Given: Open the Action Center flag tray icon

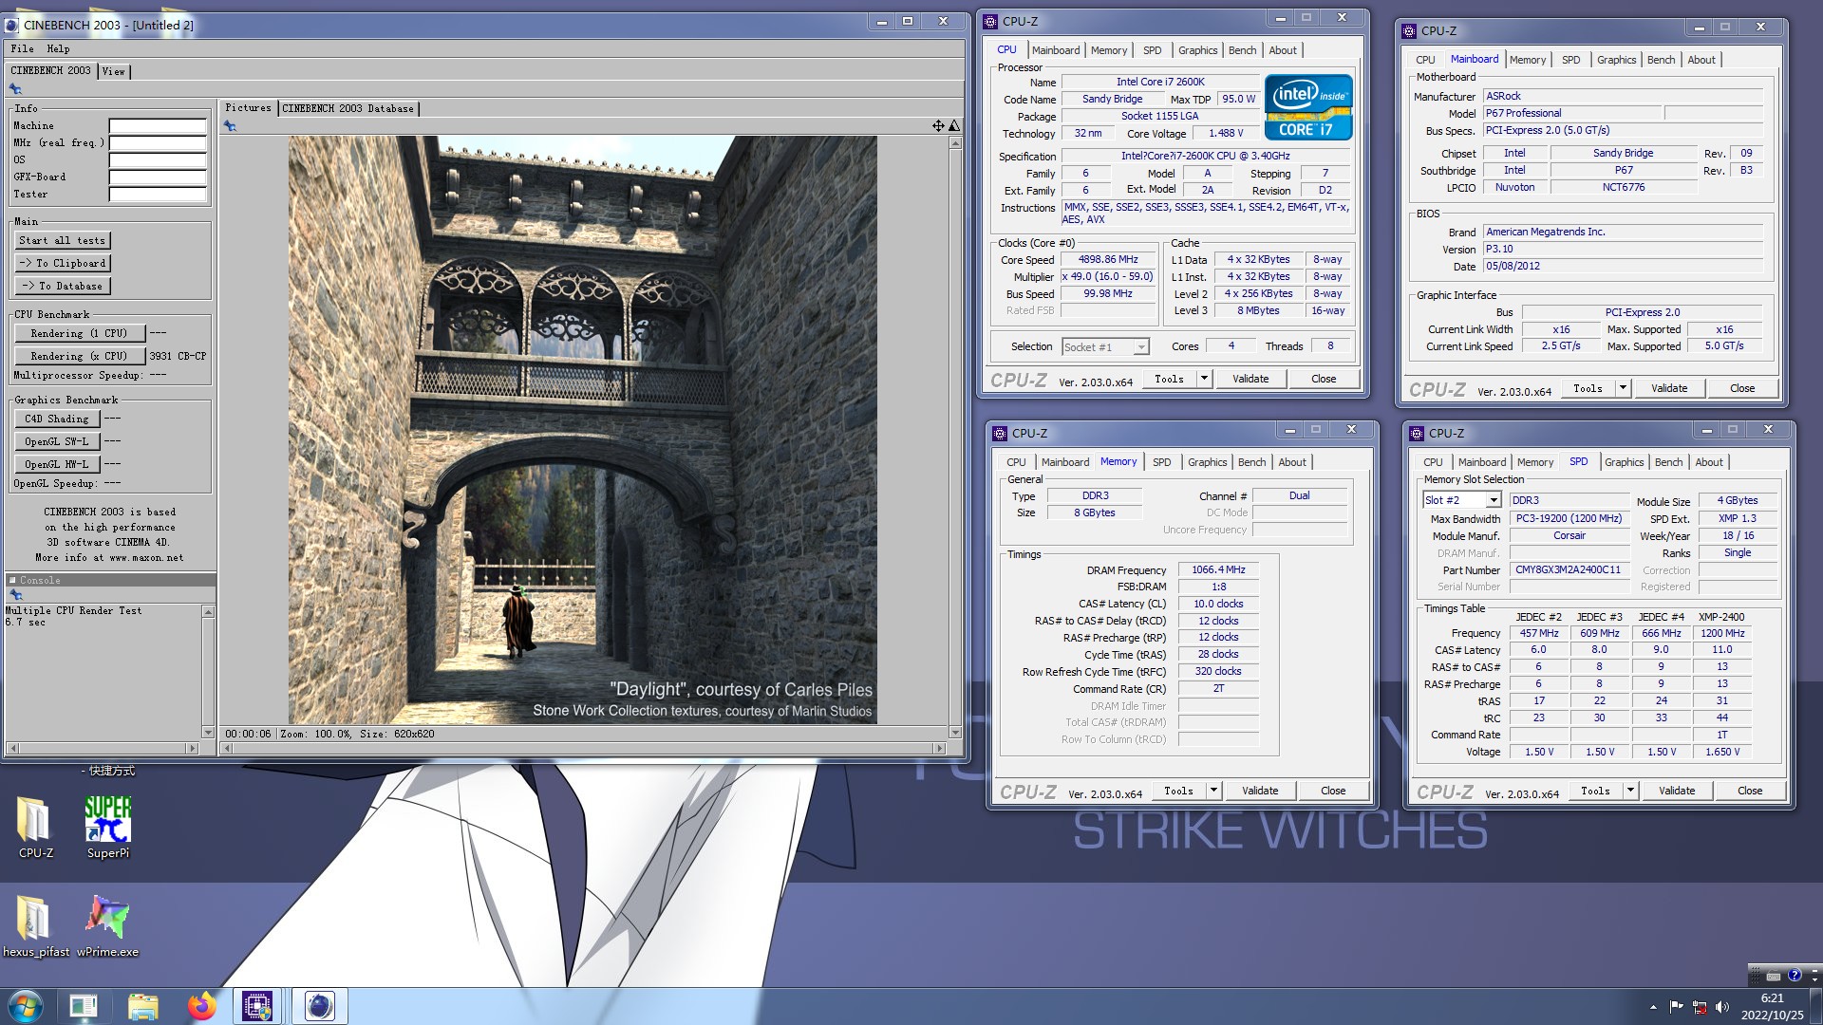Looking at the screenshot, I should pyautogui.click(x=1676, y=1007).
